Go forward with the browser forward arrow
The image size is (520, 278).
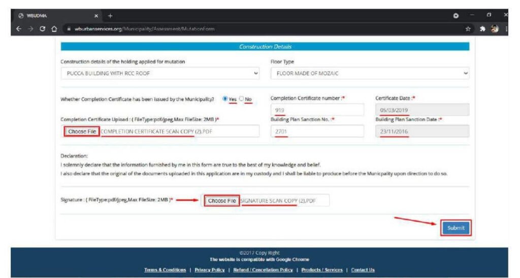(x=30, y=29)
